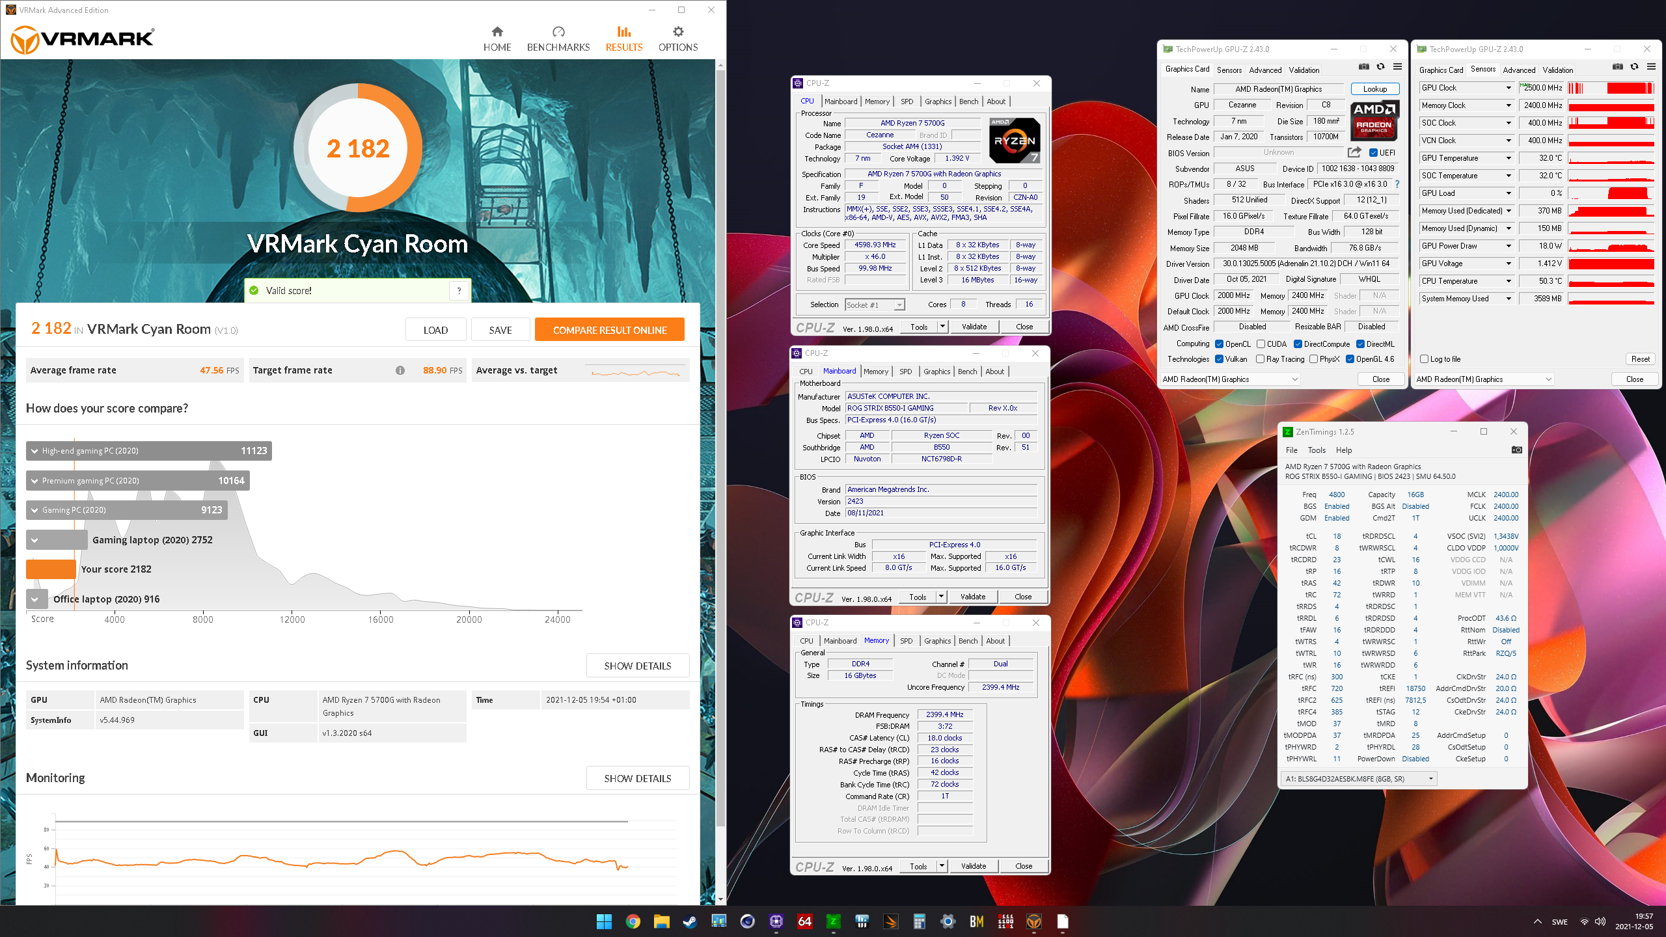
Task: Click Bus Interface question mark in GPU-Z
Action: 1397,184
